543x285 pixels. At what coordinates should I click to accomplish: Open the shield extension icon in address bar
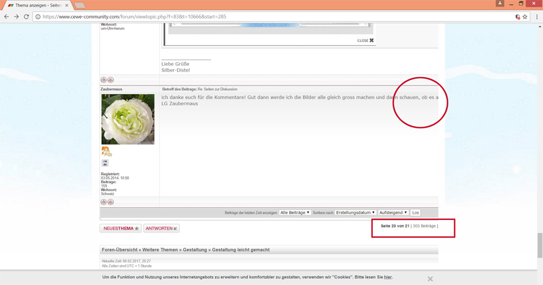pyautogui.click(x=518, y=17)
